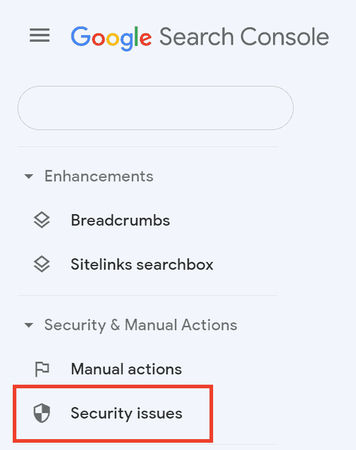The height and width of the screenshot is (450, 356).
Task: Select Security issues in sidebar
Action: tap(113, 413)
